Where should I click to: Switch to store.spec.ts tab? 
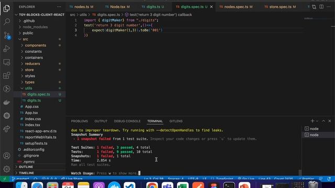281,7
